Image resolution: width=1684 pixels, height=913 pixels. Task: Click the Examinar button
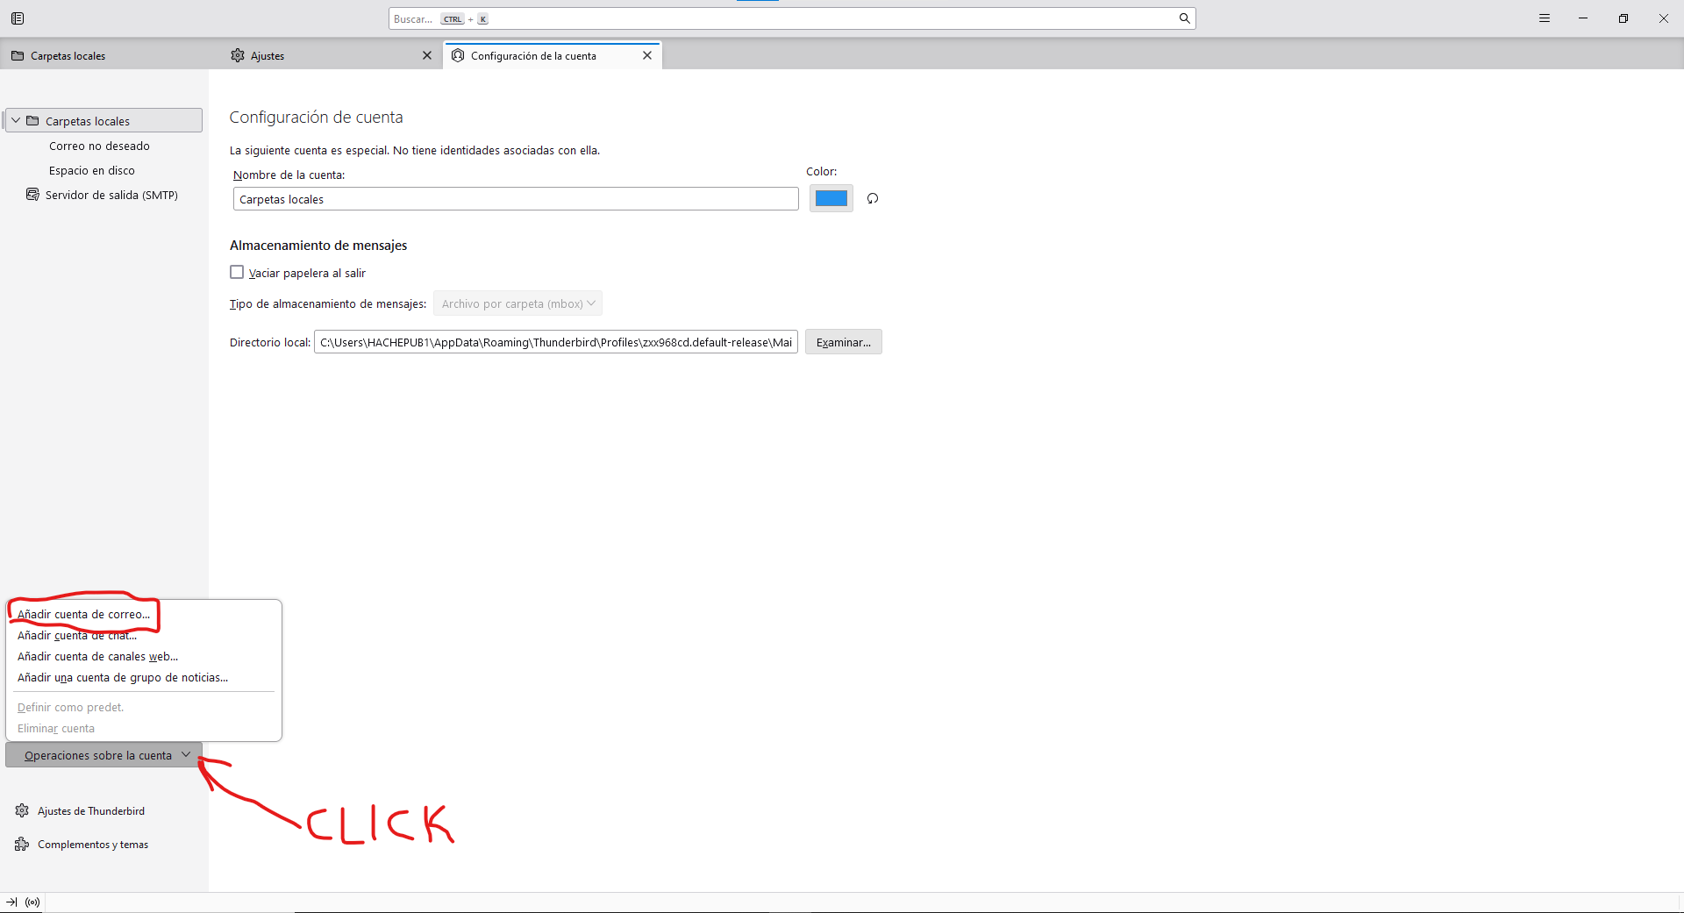[x=844, y=342]
